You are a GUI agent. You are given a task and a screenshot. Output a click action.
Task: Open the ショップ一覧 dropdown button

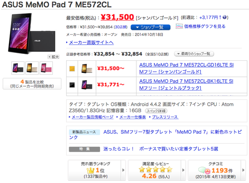[x=150, y=27]
